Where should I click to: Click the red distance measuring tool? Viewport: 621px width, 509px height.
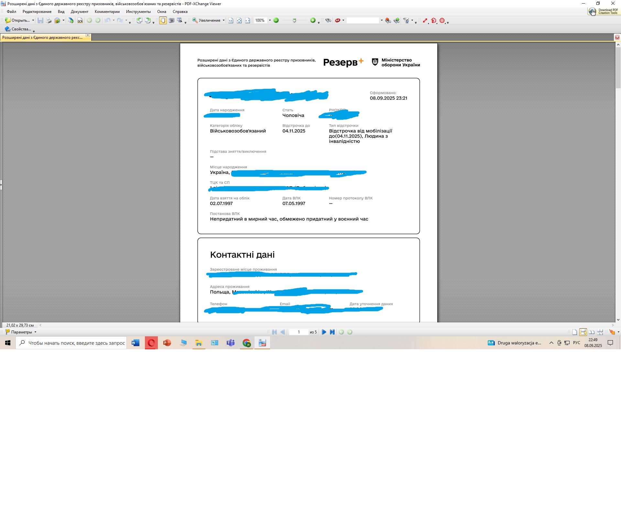point(425,20)
